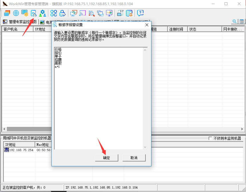Confirm the sensitive words with 确定
Viewport: 246px width, 192px height.
pyautogui.click(x=107, y=158)
